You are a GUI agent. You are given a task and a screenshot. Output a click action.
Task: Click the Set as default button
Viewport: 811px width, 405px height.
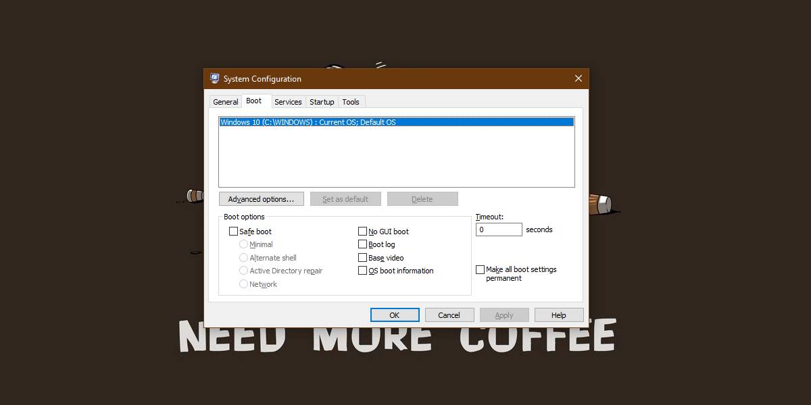[345, 199]
